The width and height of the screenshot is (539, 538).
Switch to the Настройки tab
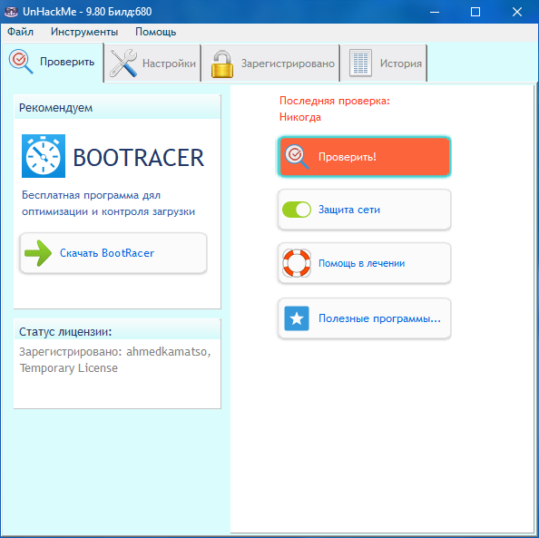pyautogui.click(x=153, y=64)
